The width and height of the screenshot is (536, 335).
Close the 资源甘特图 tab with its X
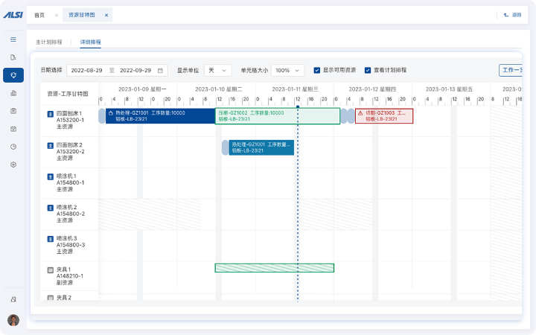(x=106, y=15)
